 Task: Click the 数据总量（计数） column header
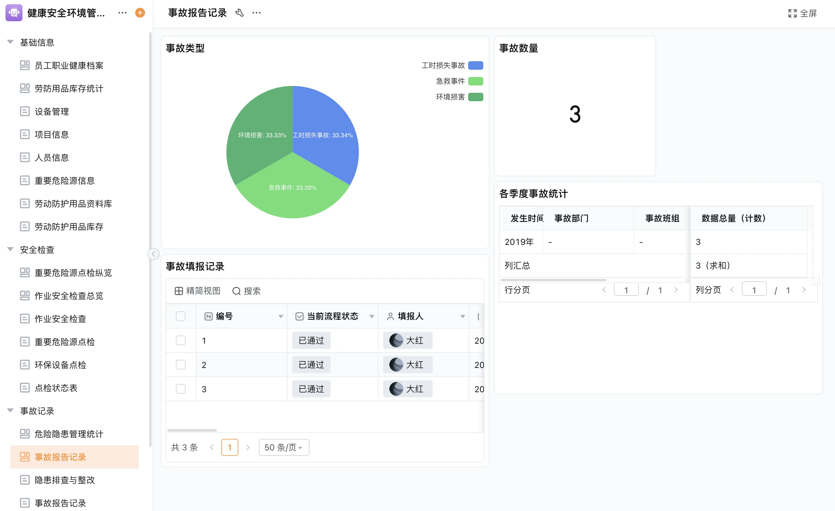coord(748,218)
